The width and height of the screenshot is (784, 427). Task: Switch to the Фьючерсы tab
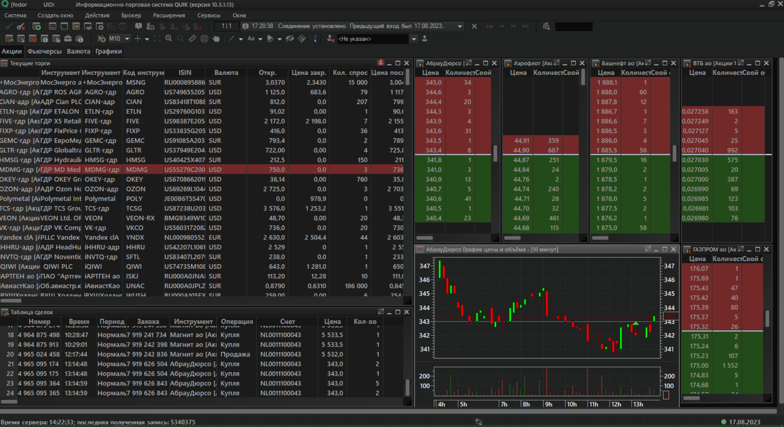(x=45, y=51)
